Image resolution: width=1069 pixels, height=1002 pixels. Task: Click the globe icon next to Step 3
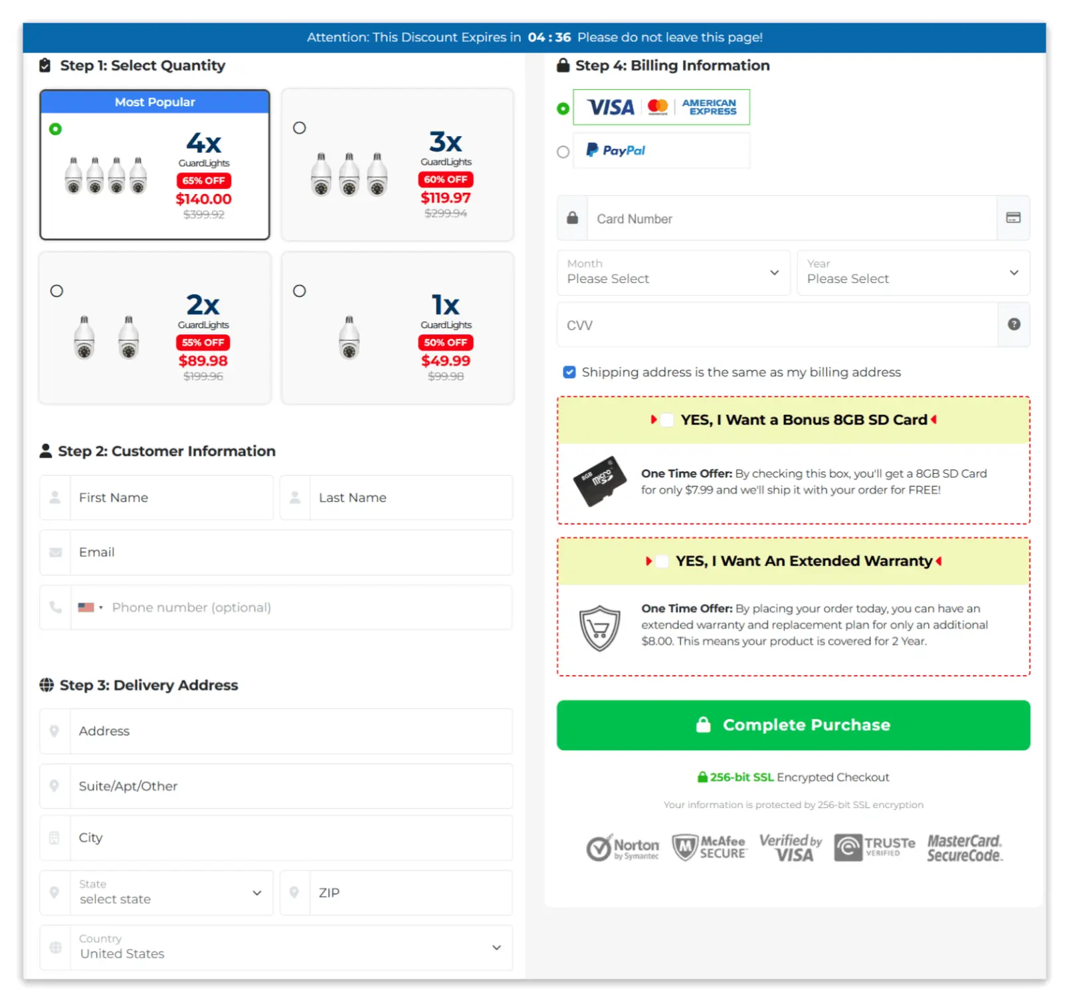tap(46, 684)
